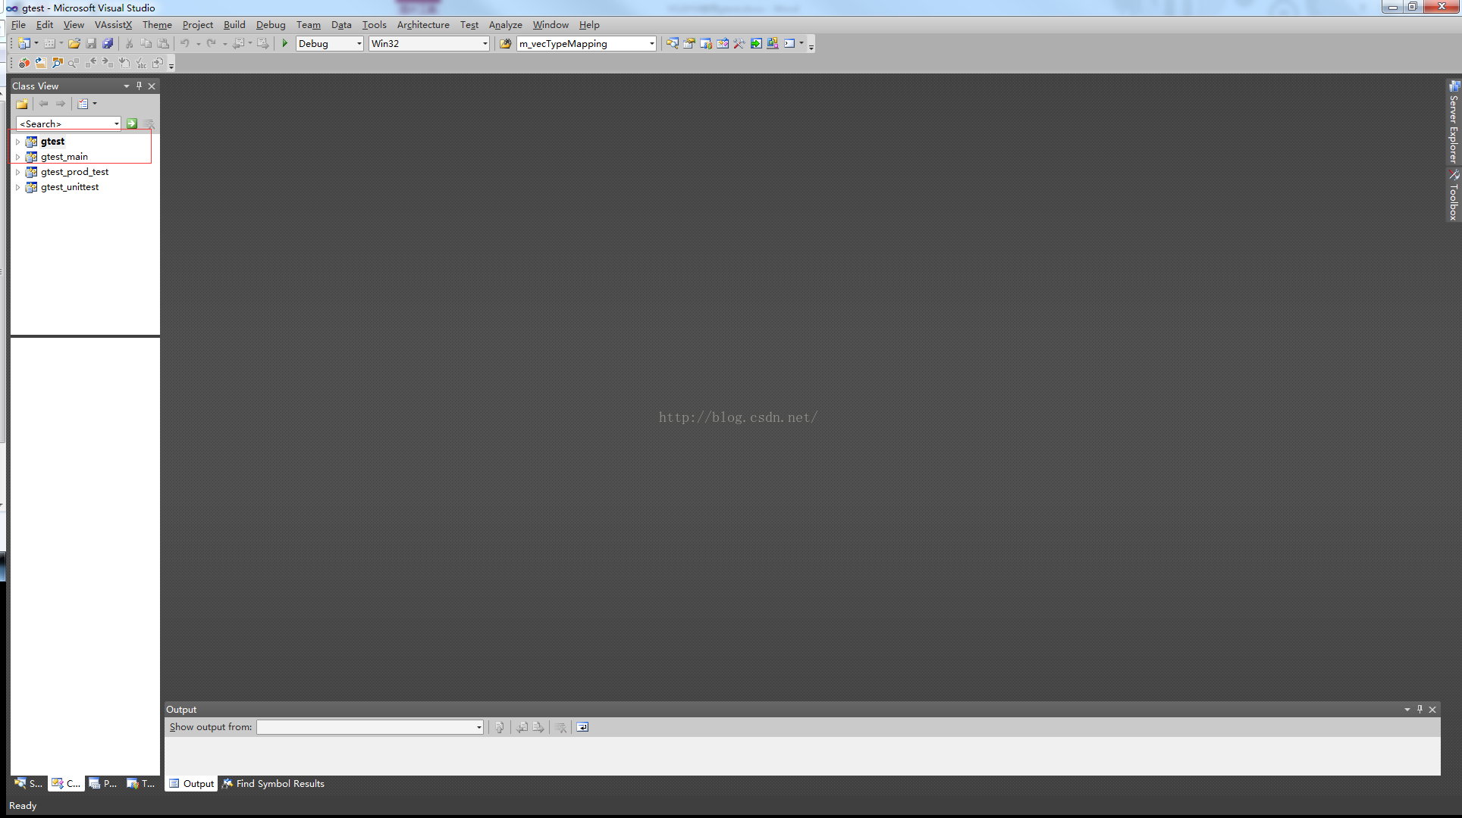Select the gtest_prod_test project label
The image size is (1462, 818).
coord(74,172)
